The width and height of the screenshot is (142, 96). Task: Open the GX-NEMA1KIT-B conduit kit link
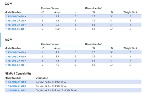pyautogui.click(x=17, y=86)
